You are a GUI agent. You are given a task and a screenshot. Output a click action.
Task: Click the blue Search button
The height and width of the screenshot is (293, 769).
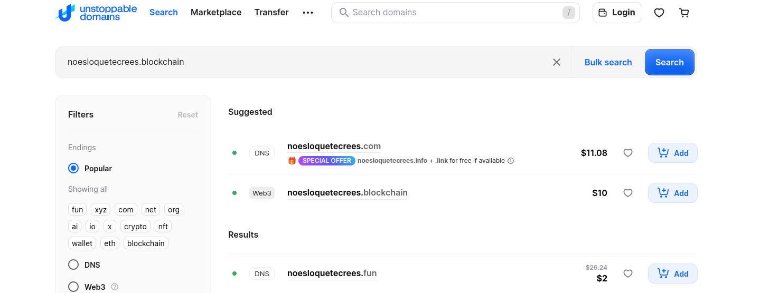click(669, 62)
